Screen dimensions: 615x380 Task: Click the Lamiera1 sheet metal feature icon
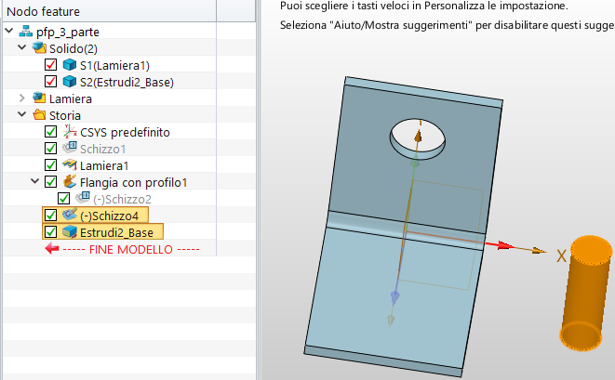(70, 165)
